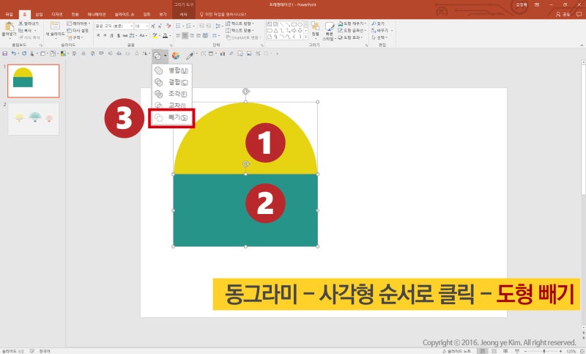Select 빼기 (Subtract) from the merge shapes menu

[x=173, y=118]
